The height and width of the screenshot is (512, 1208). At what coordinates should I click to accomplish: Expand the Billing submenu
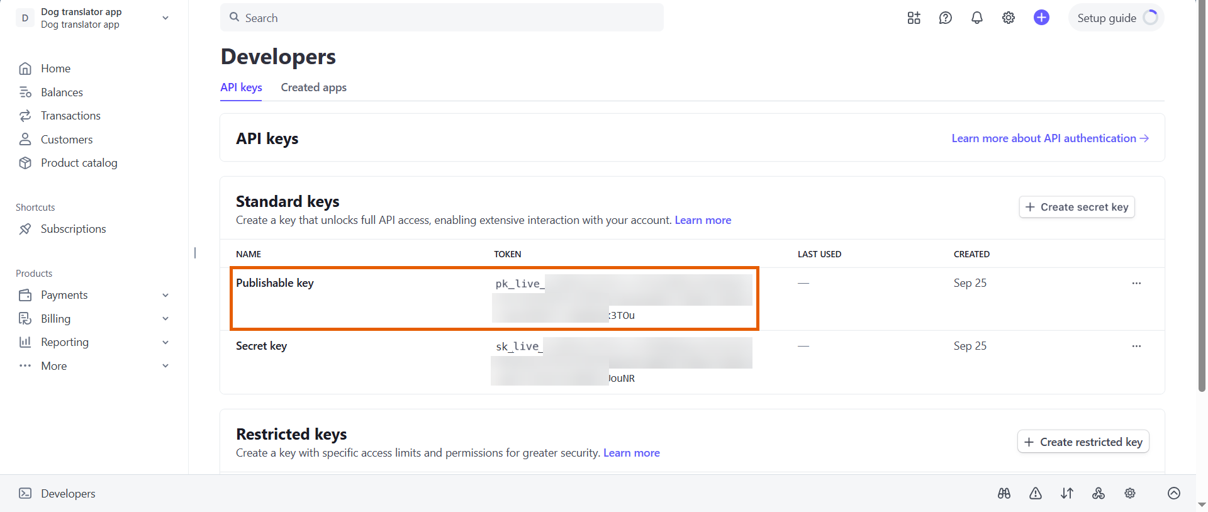165,319
